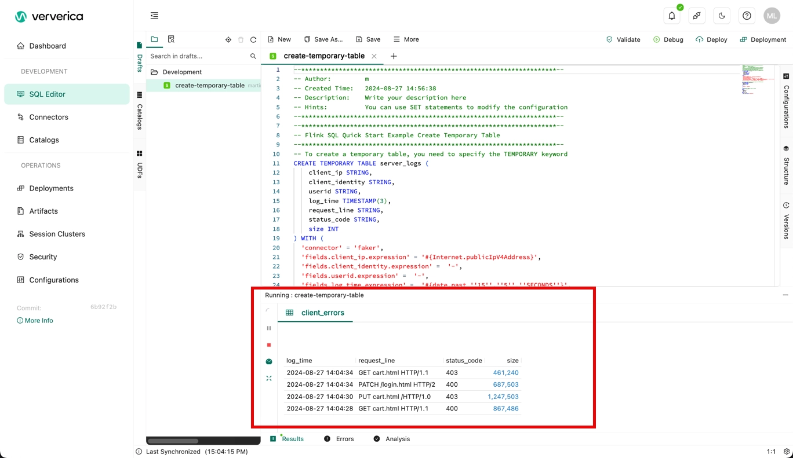Viewport: 793px width, 458px height.
Task: Click the size column header
Action: (512, 360)
